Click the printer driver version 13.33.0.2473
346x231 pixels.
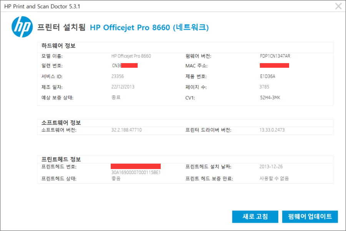272,130
